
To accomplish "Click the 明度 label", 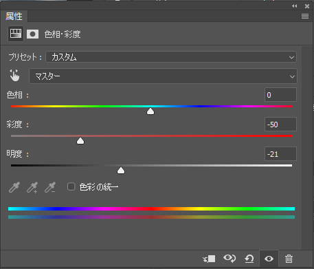I will pyautogui.click(x=14, y=154).
